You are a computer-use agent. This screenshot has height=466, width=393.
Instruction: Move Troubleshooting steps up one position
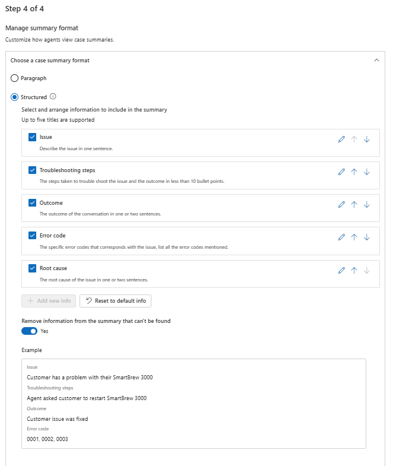(x=354, y=172)
